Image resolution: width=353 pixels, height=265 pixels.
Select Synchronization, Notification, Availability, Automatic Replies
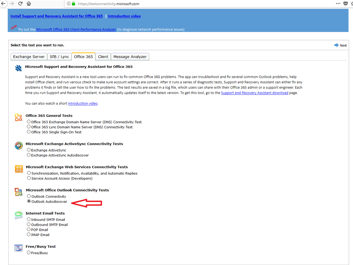(x=29, y=173)
